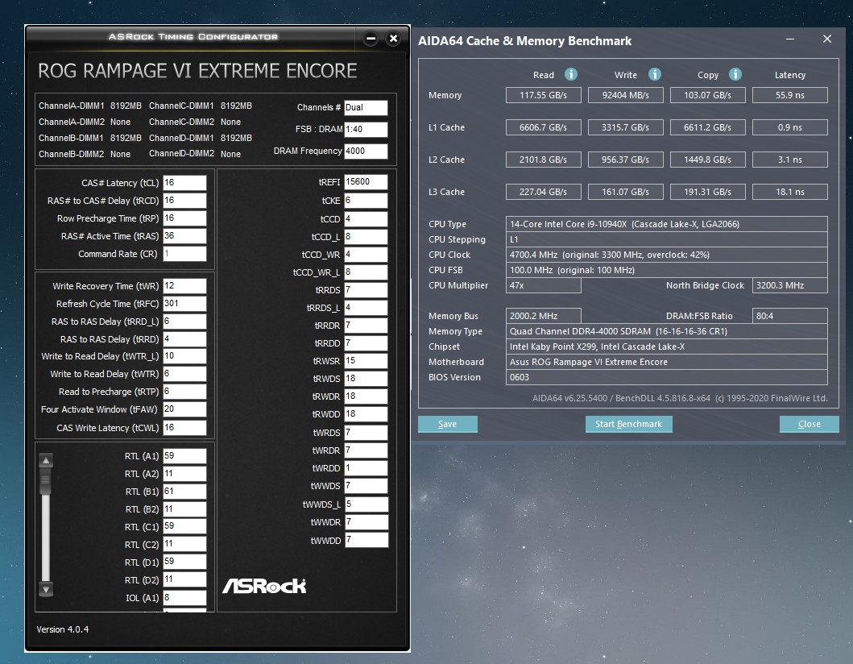Click the tRWSR value field
This screenshot has height=664, width=853.
(366, 361)
